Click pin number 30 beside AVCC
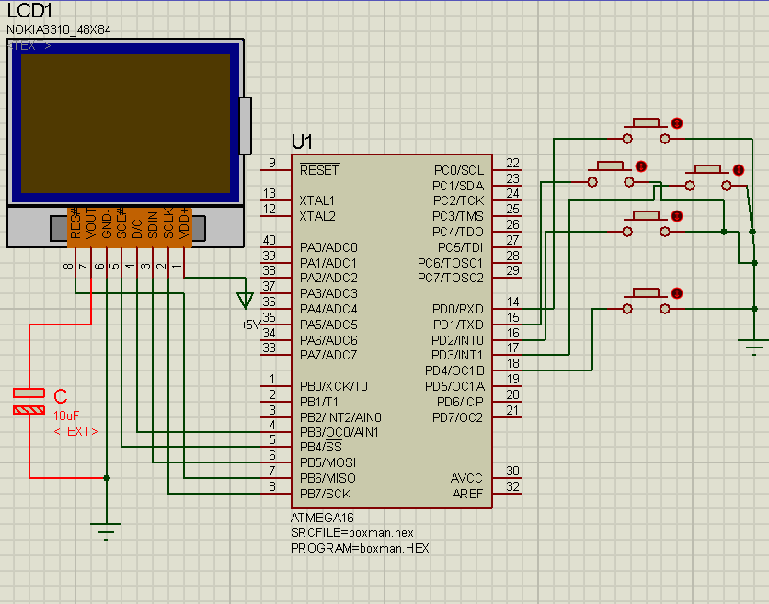This screenshot has height=604, width=769. click(x=512, y=471)
